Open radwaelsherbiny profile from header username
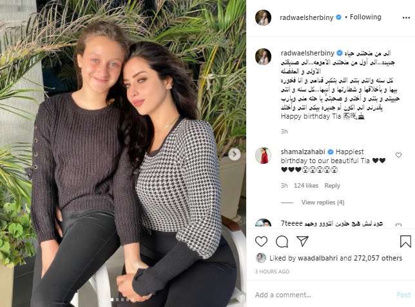 click(307, 17)
